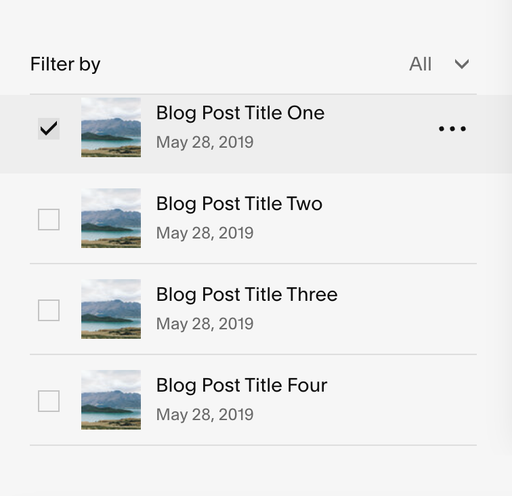Select the Blog Post Title Three checkbox
The height and width of the screenshot is (496, 512).
(49, 310)
